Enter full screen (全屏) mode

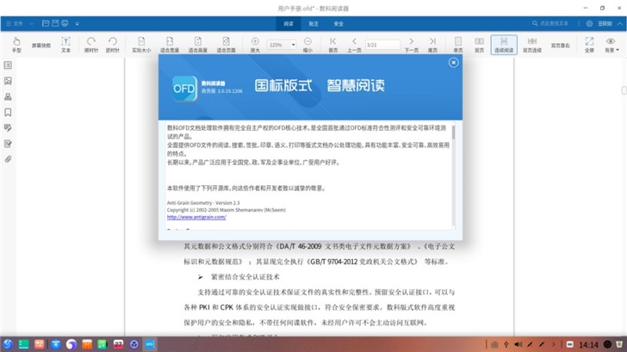(589, 45)
